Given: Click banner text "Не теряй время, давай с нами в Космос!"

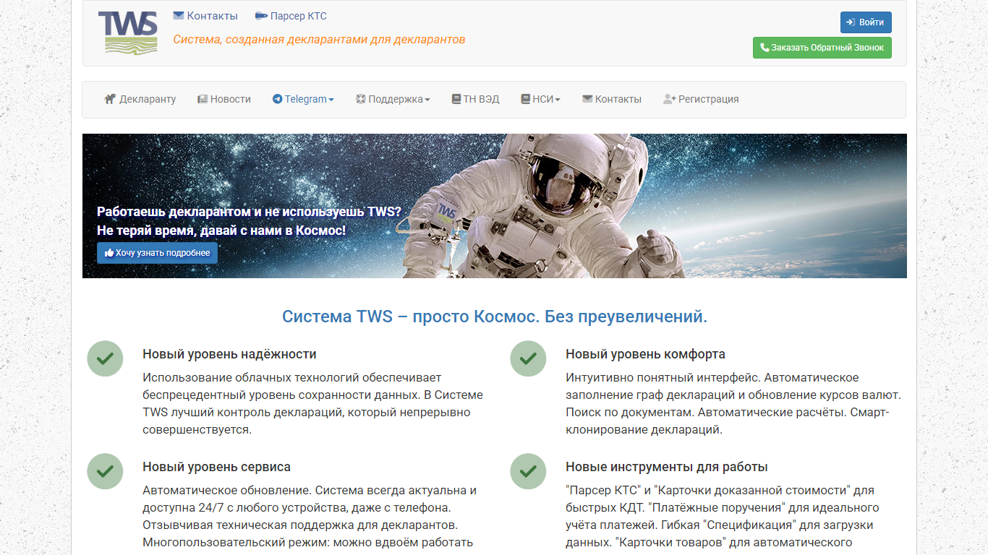Looking at the screenshot, I should coord(221,231).
